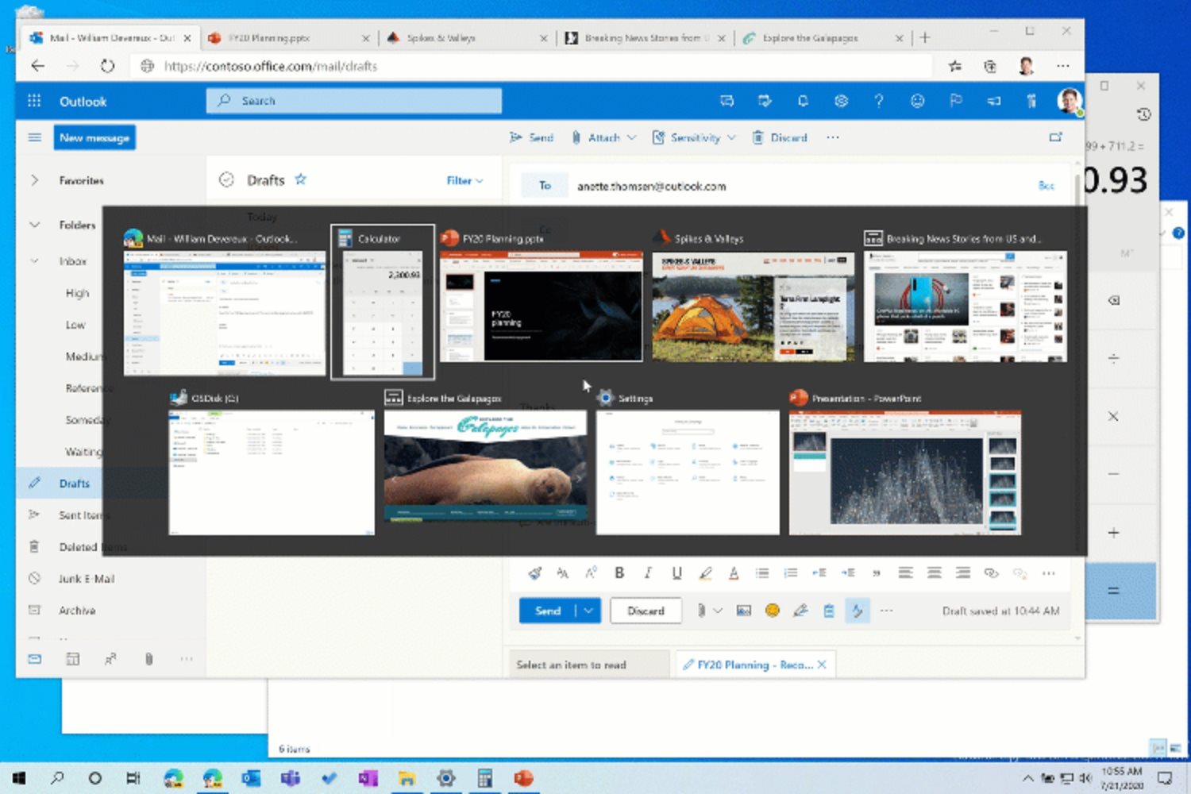
Task: Click the feedback smiley icon in header
Action: [x=917, y=101]
